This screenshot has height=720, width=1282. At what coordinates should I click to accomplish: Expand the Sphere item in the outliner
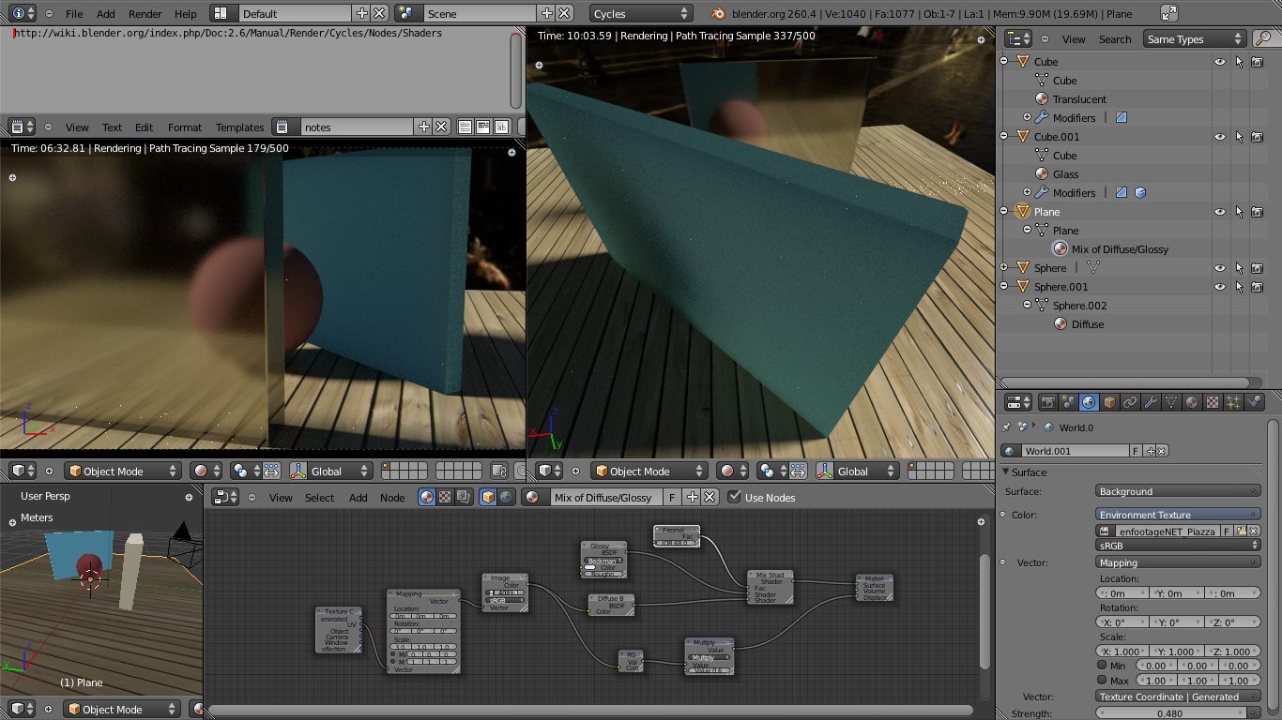pyautogui.click(x=1004, y=268)
